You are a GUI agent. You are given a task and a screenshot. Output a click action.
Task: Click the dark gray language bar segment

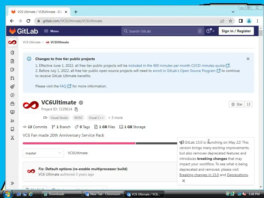pos(156,143)
